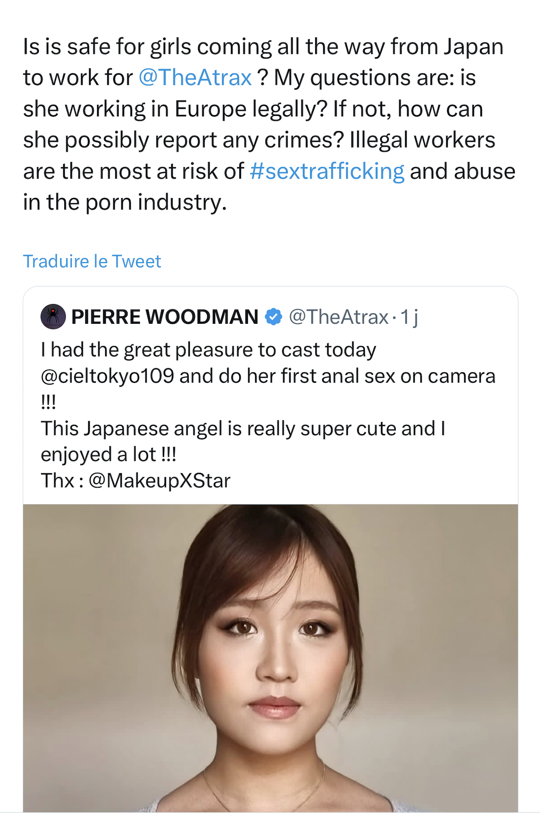This screenshot has height=820, width=540.
Task: Click the @TheAtrax handle beside verified badge
Action: (338, 317)
